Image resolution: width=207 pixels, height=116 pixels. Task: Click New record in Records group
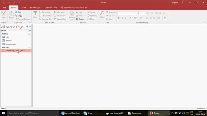click(79, 12)
